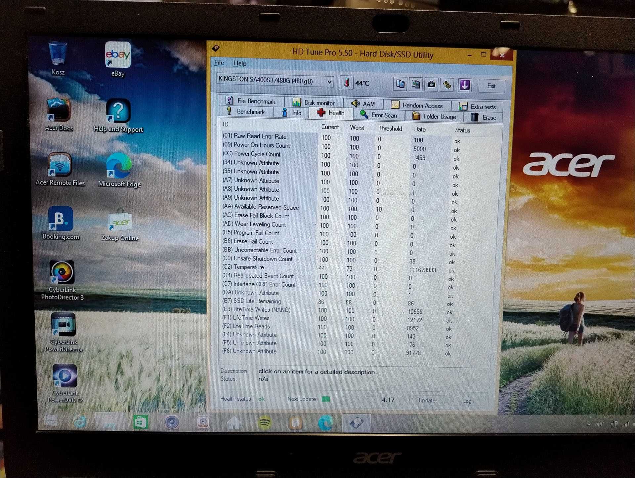The height and width of the screenshot is (478, 635).
Task: Click the Windows Start button
Action: click(51, 421)
